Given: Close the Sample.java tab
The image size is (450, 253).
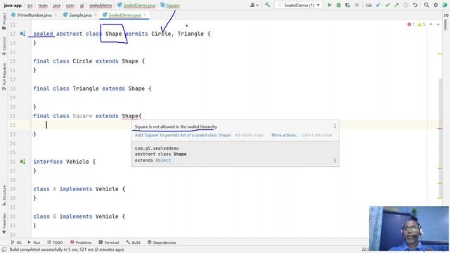Looking at the screenshot, I should [96, 15].
